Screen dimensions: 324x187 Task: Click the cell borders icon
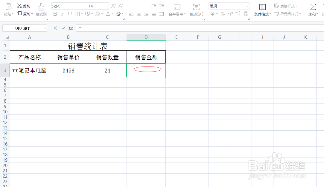tap(77, 14)
